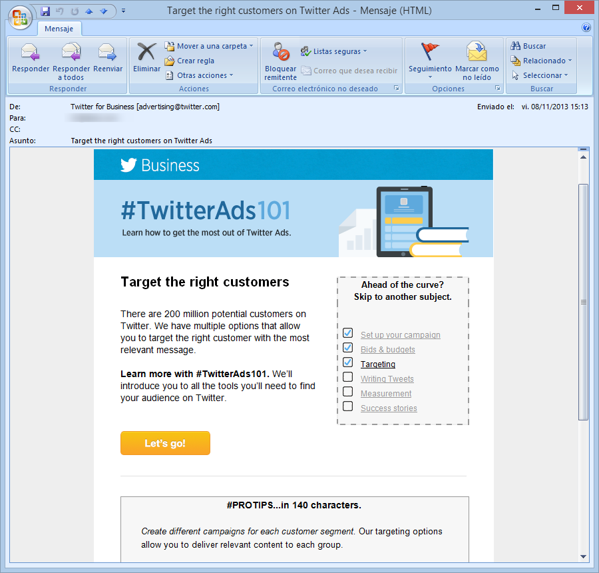Open Correo electrónico no deseado dialog launcher
The height and width of the screenshot is (573, 599).
397,89
